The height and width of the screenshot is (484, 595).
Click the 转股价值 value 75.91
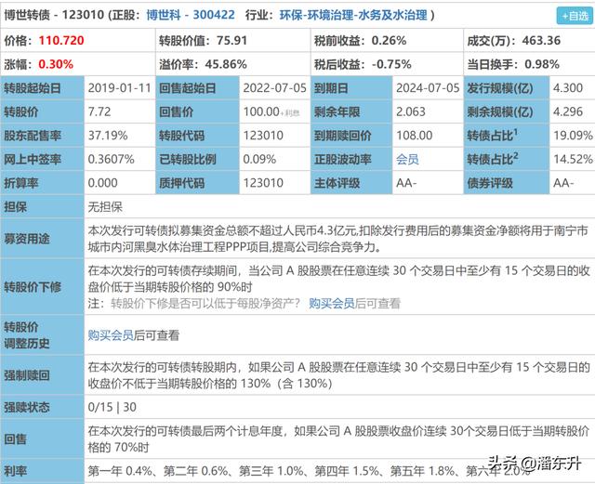tap(231, 41)
